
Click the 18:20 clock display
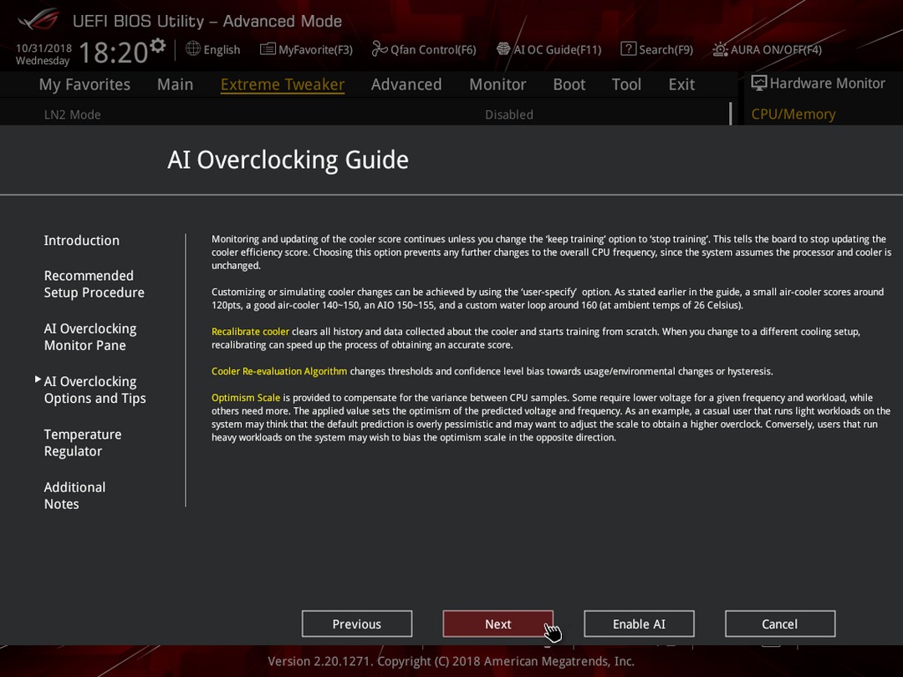(x=114, y=53)
